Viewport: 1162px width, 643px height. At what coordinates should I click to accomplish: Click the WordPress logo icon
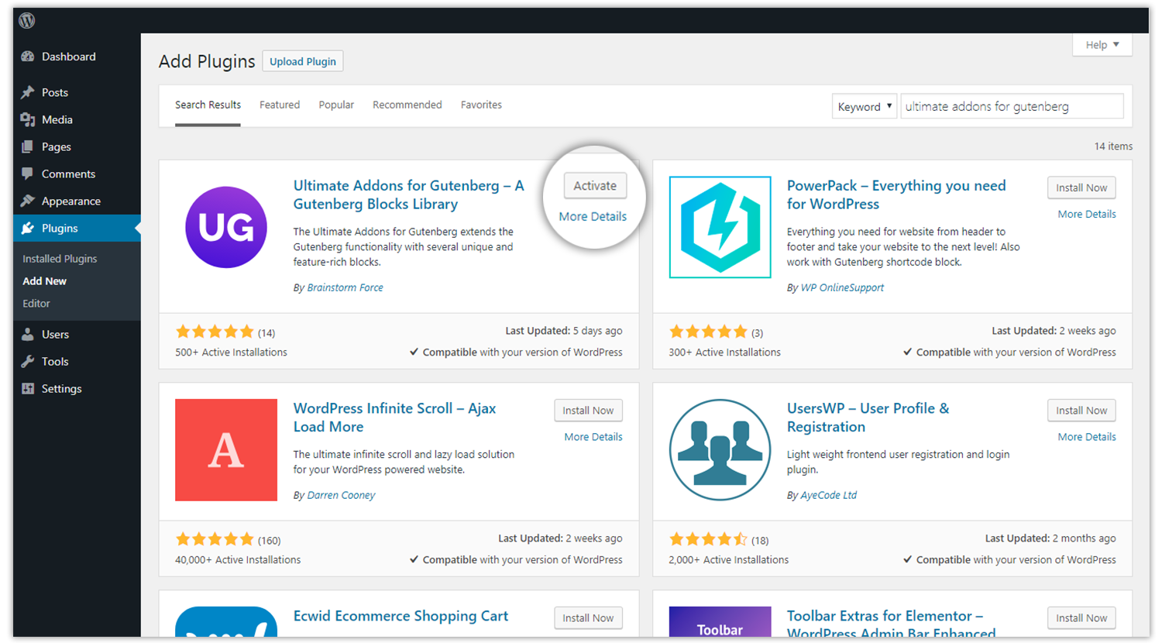(x=27, y=21)
